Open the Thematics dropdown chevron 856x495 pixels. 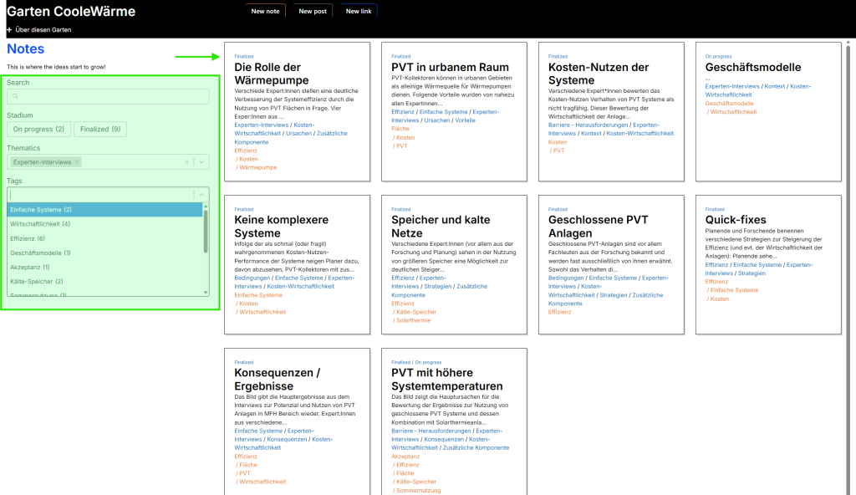201,162
